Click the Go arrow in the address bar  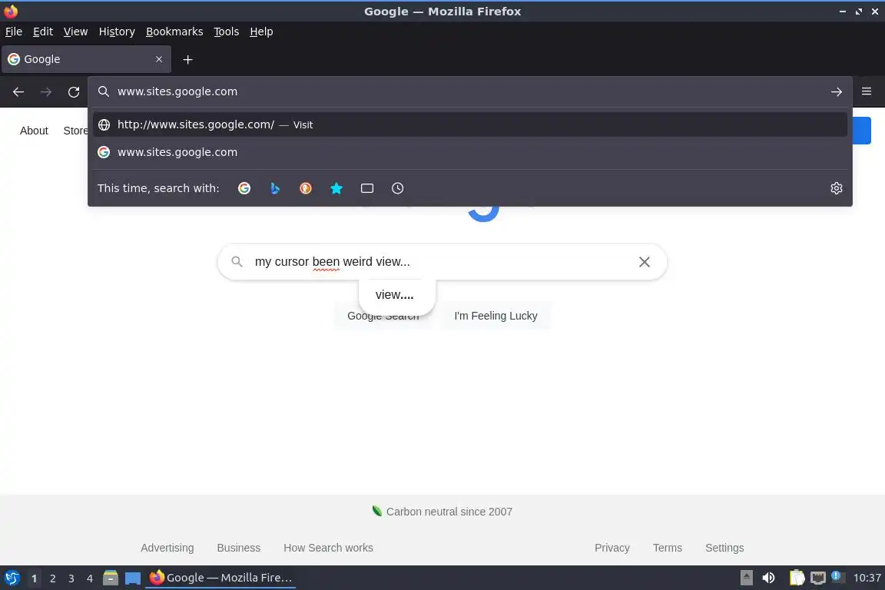tap(837, 92)
